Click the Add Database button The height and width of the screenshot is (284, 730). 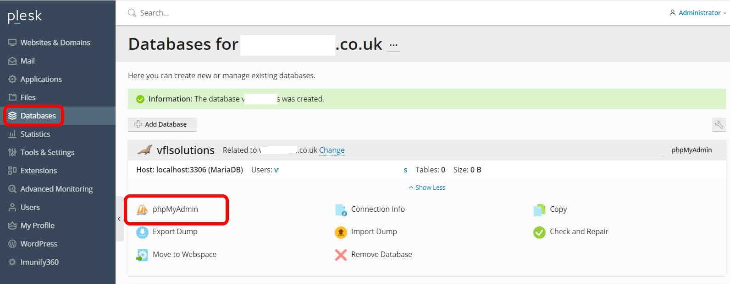click(162, 124)
